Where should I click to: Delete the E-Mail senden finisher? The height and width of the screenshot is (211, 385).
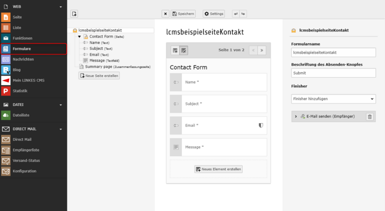tap(370, 117)
